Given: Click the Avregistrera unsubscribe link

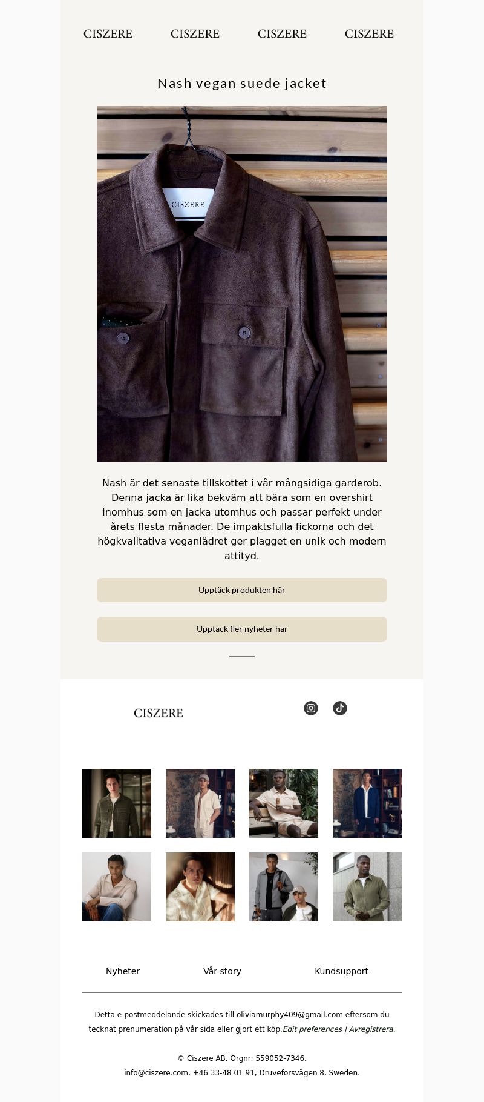Looking at the screenshot, I should [372, 1029].
